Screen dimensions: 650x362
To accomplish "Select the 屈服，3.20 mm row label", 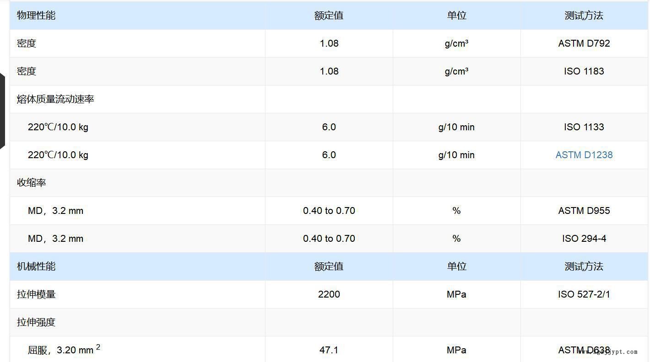I will [64, 350].
